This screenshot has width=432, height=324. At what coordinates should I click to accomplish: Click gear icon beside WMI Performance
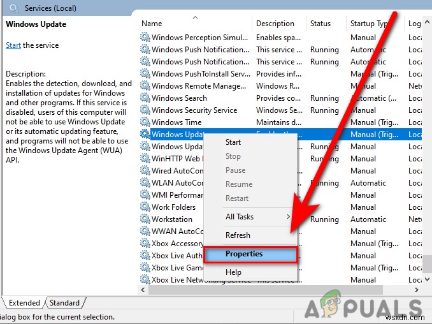(x=145, y=195)
